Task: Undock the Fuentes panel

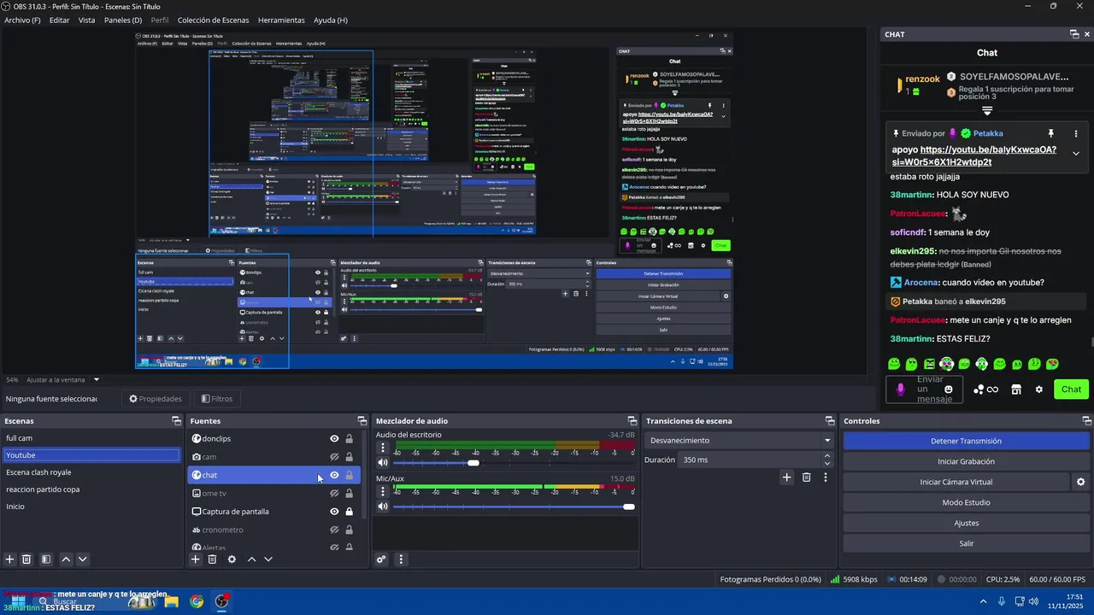Action: click(x=362, y=421)
